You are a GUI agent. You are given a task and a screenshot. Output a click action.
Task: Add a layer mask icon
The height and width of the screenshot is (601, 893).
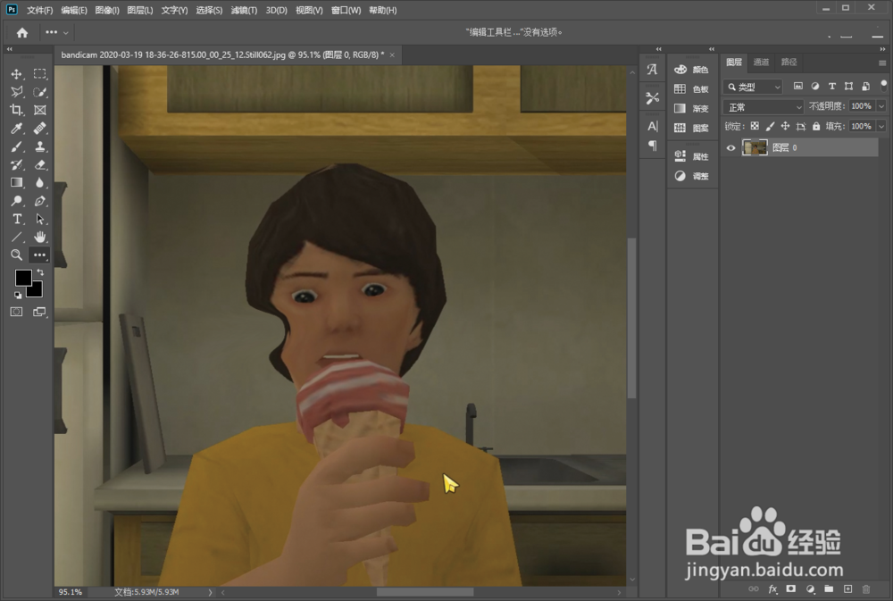tap(791, 589)
